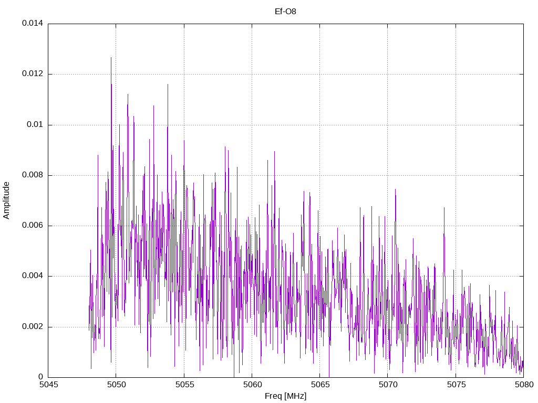This screenshot has height=403, width=538.
Task: Click the 5050 x-axis tick label
Action: 116,385
